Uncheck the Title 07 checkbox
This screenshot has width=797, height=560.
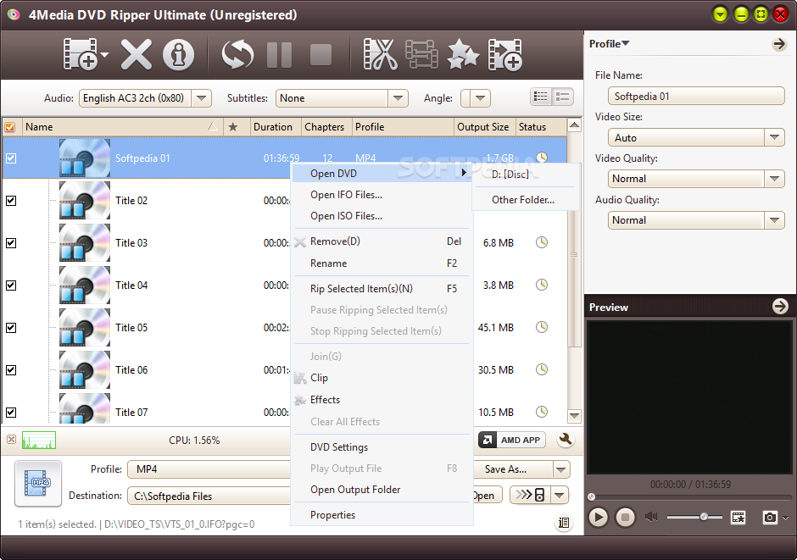(x=11, y=413)
